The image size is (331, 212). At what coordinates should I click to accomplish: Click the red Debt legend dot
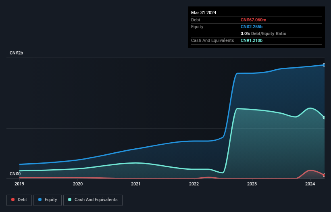[13, 200]
